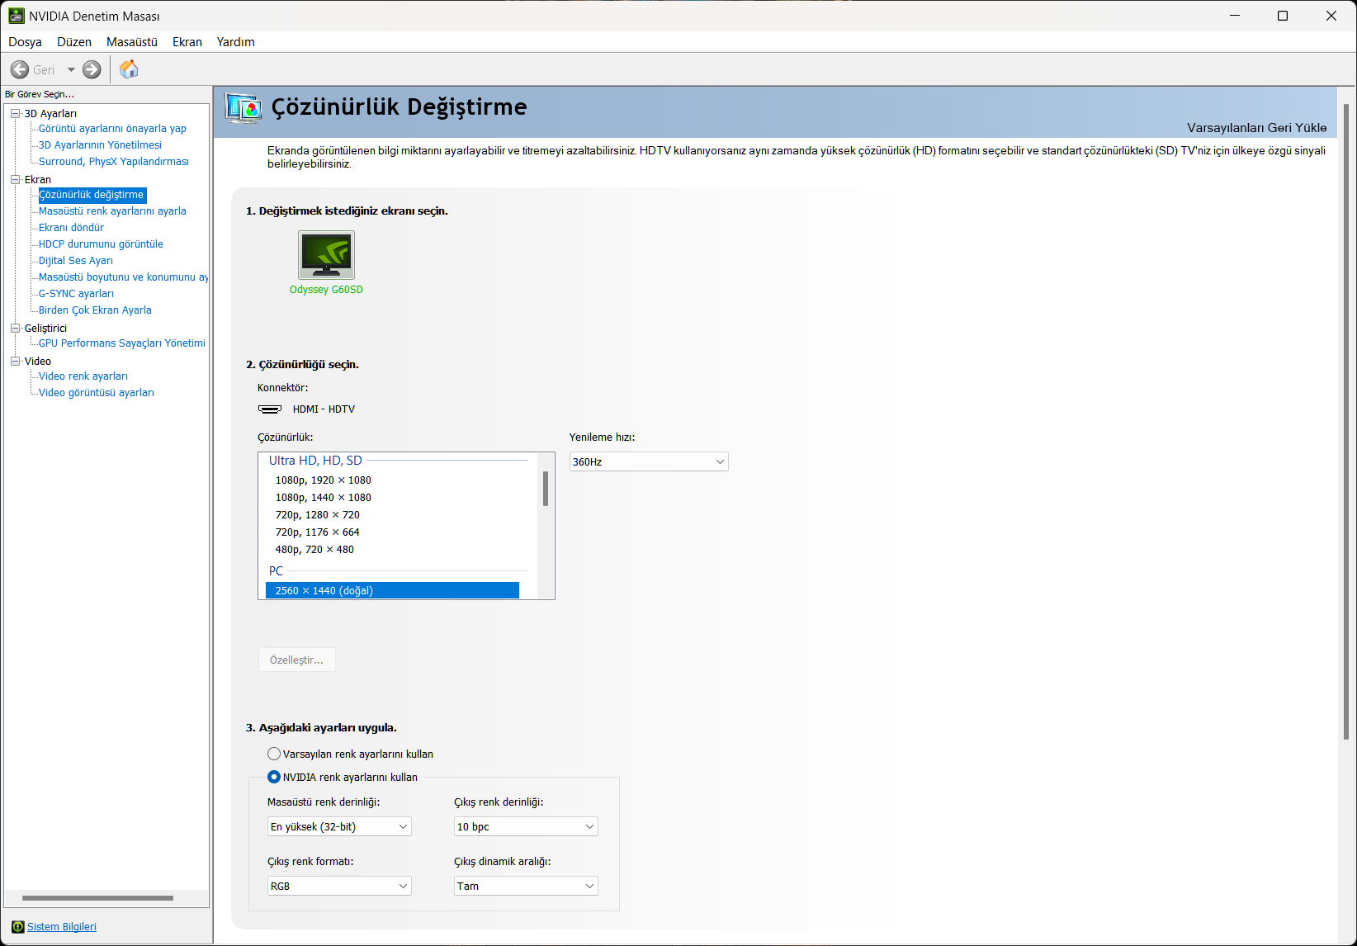Click the main panel vertical scrollbar

click(1346, 421)
